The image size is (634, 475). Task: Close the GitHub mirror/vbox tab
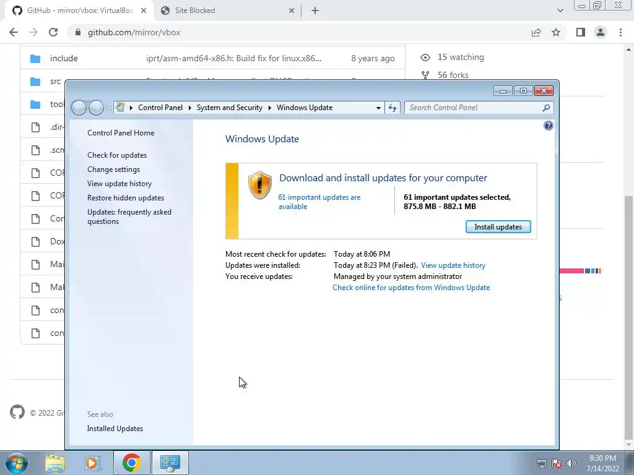click(144, 11)
